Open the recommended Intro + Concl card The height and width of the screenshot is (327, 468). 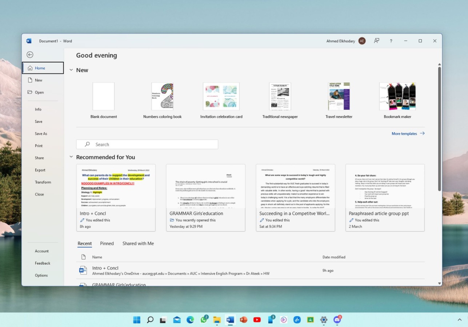tap(116, 198)
